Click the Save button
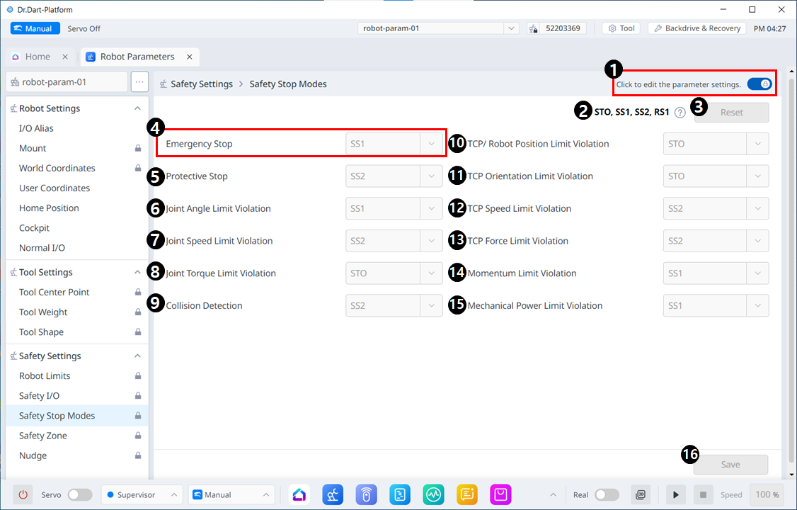This screenshot has height=510, width=797. click(730, 465)
